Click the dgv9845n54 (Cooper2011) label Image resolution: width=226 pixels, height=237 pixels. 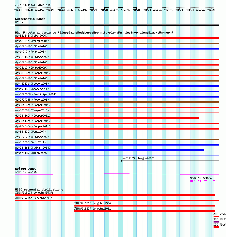[33, 126]
